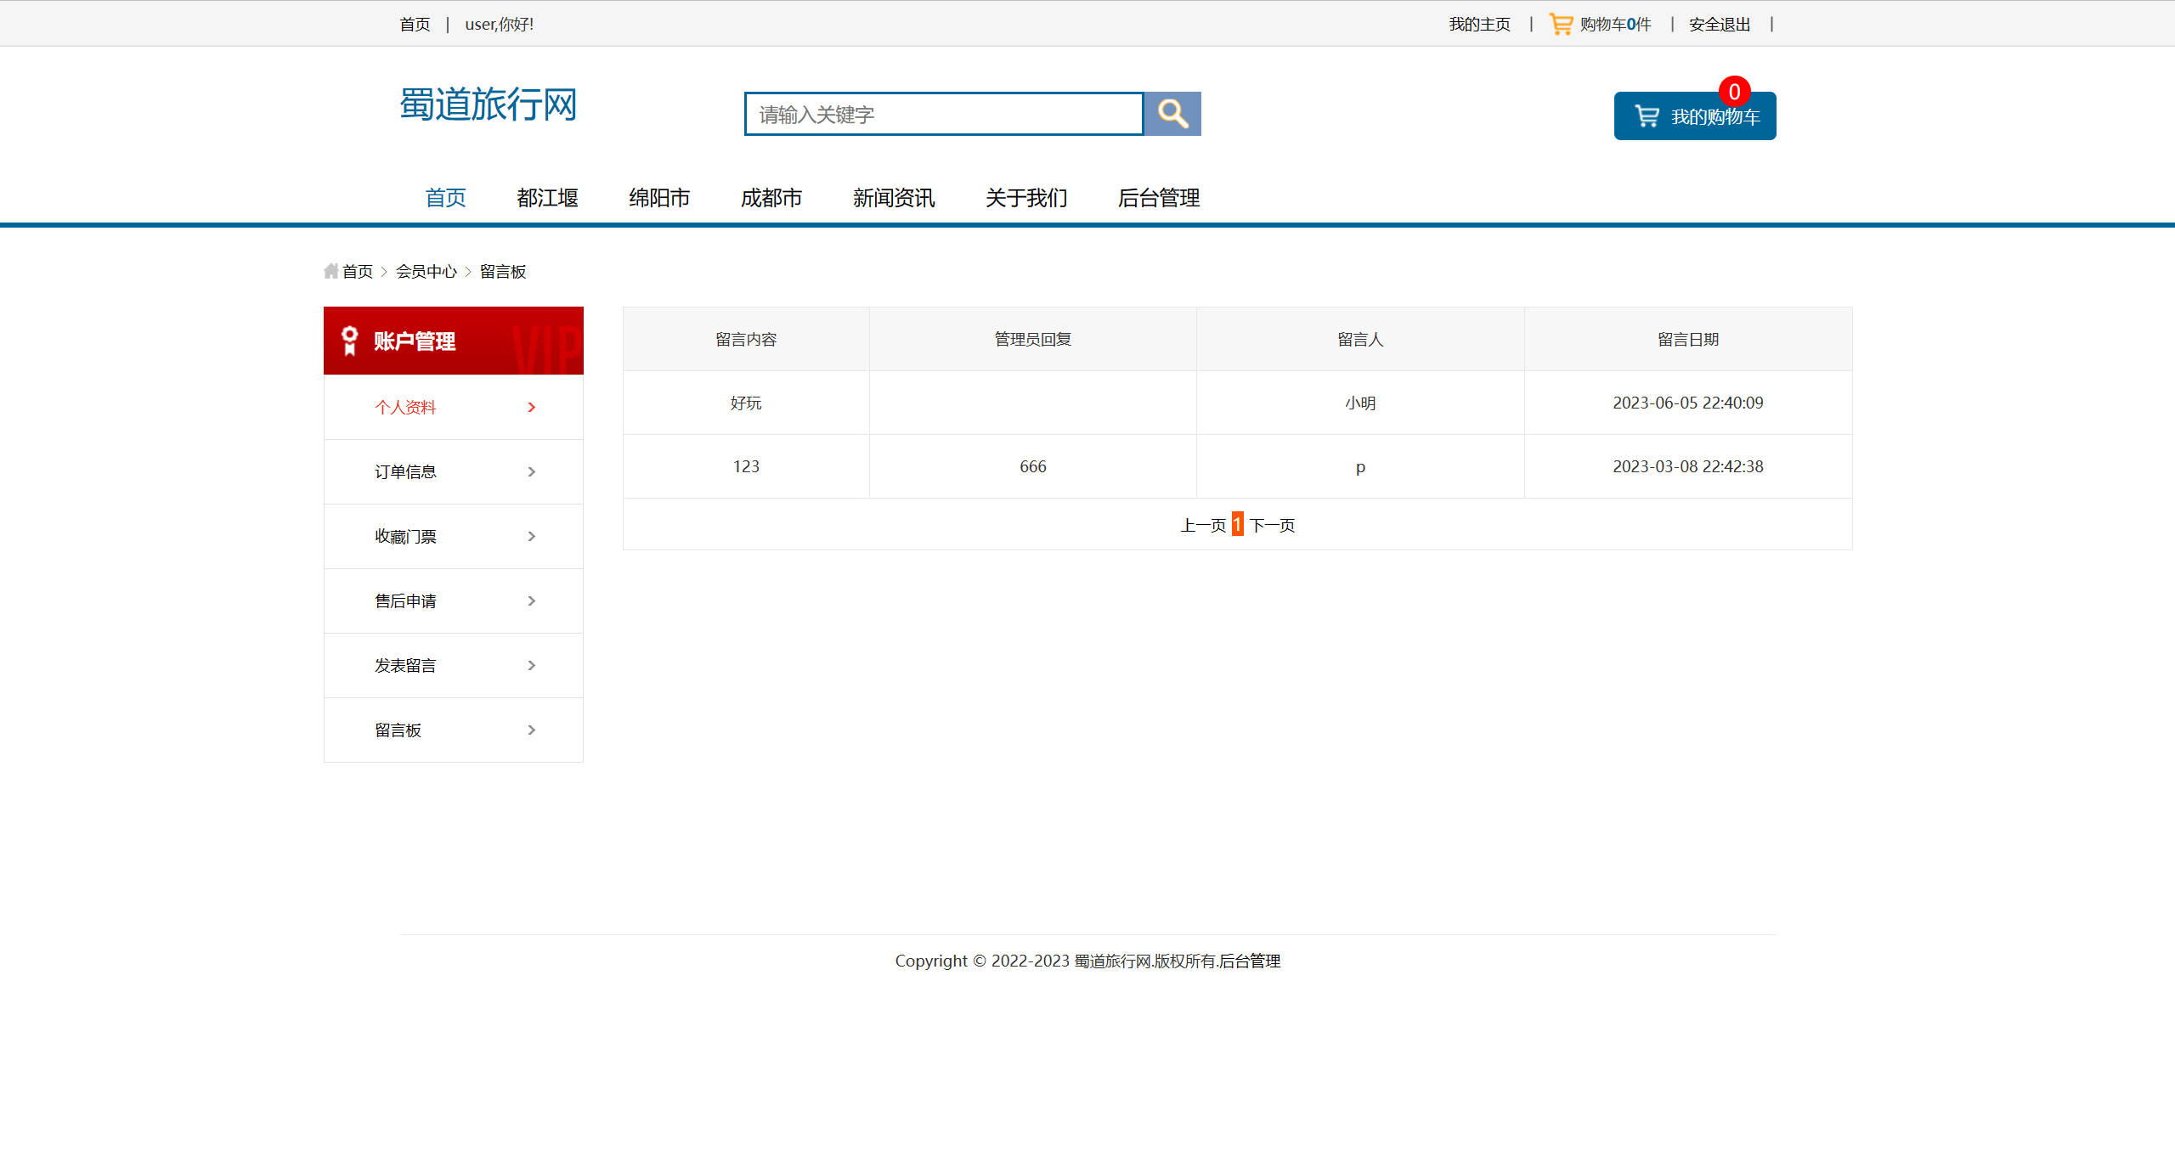Viewport: 2175px width, 1167px height.
Task: Switch to the 成都市 navigation tab
Action: tap(771, 198)
